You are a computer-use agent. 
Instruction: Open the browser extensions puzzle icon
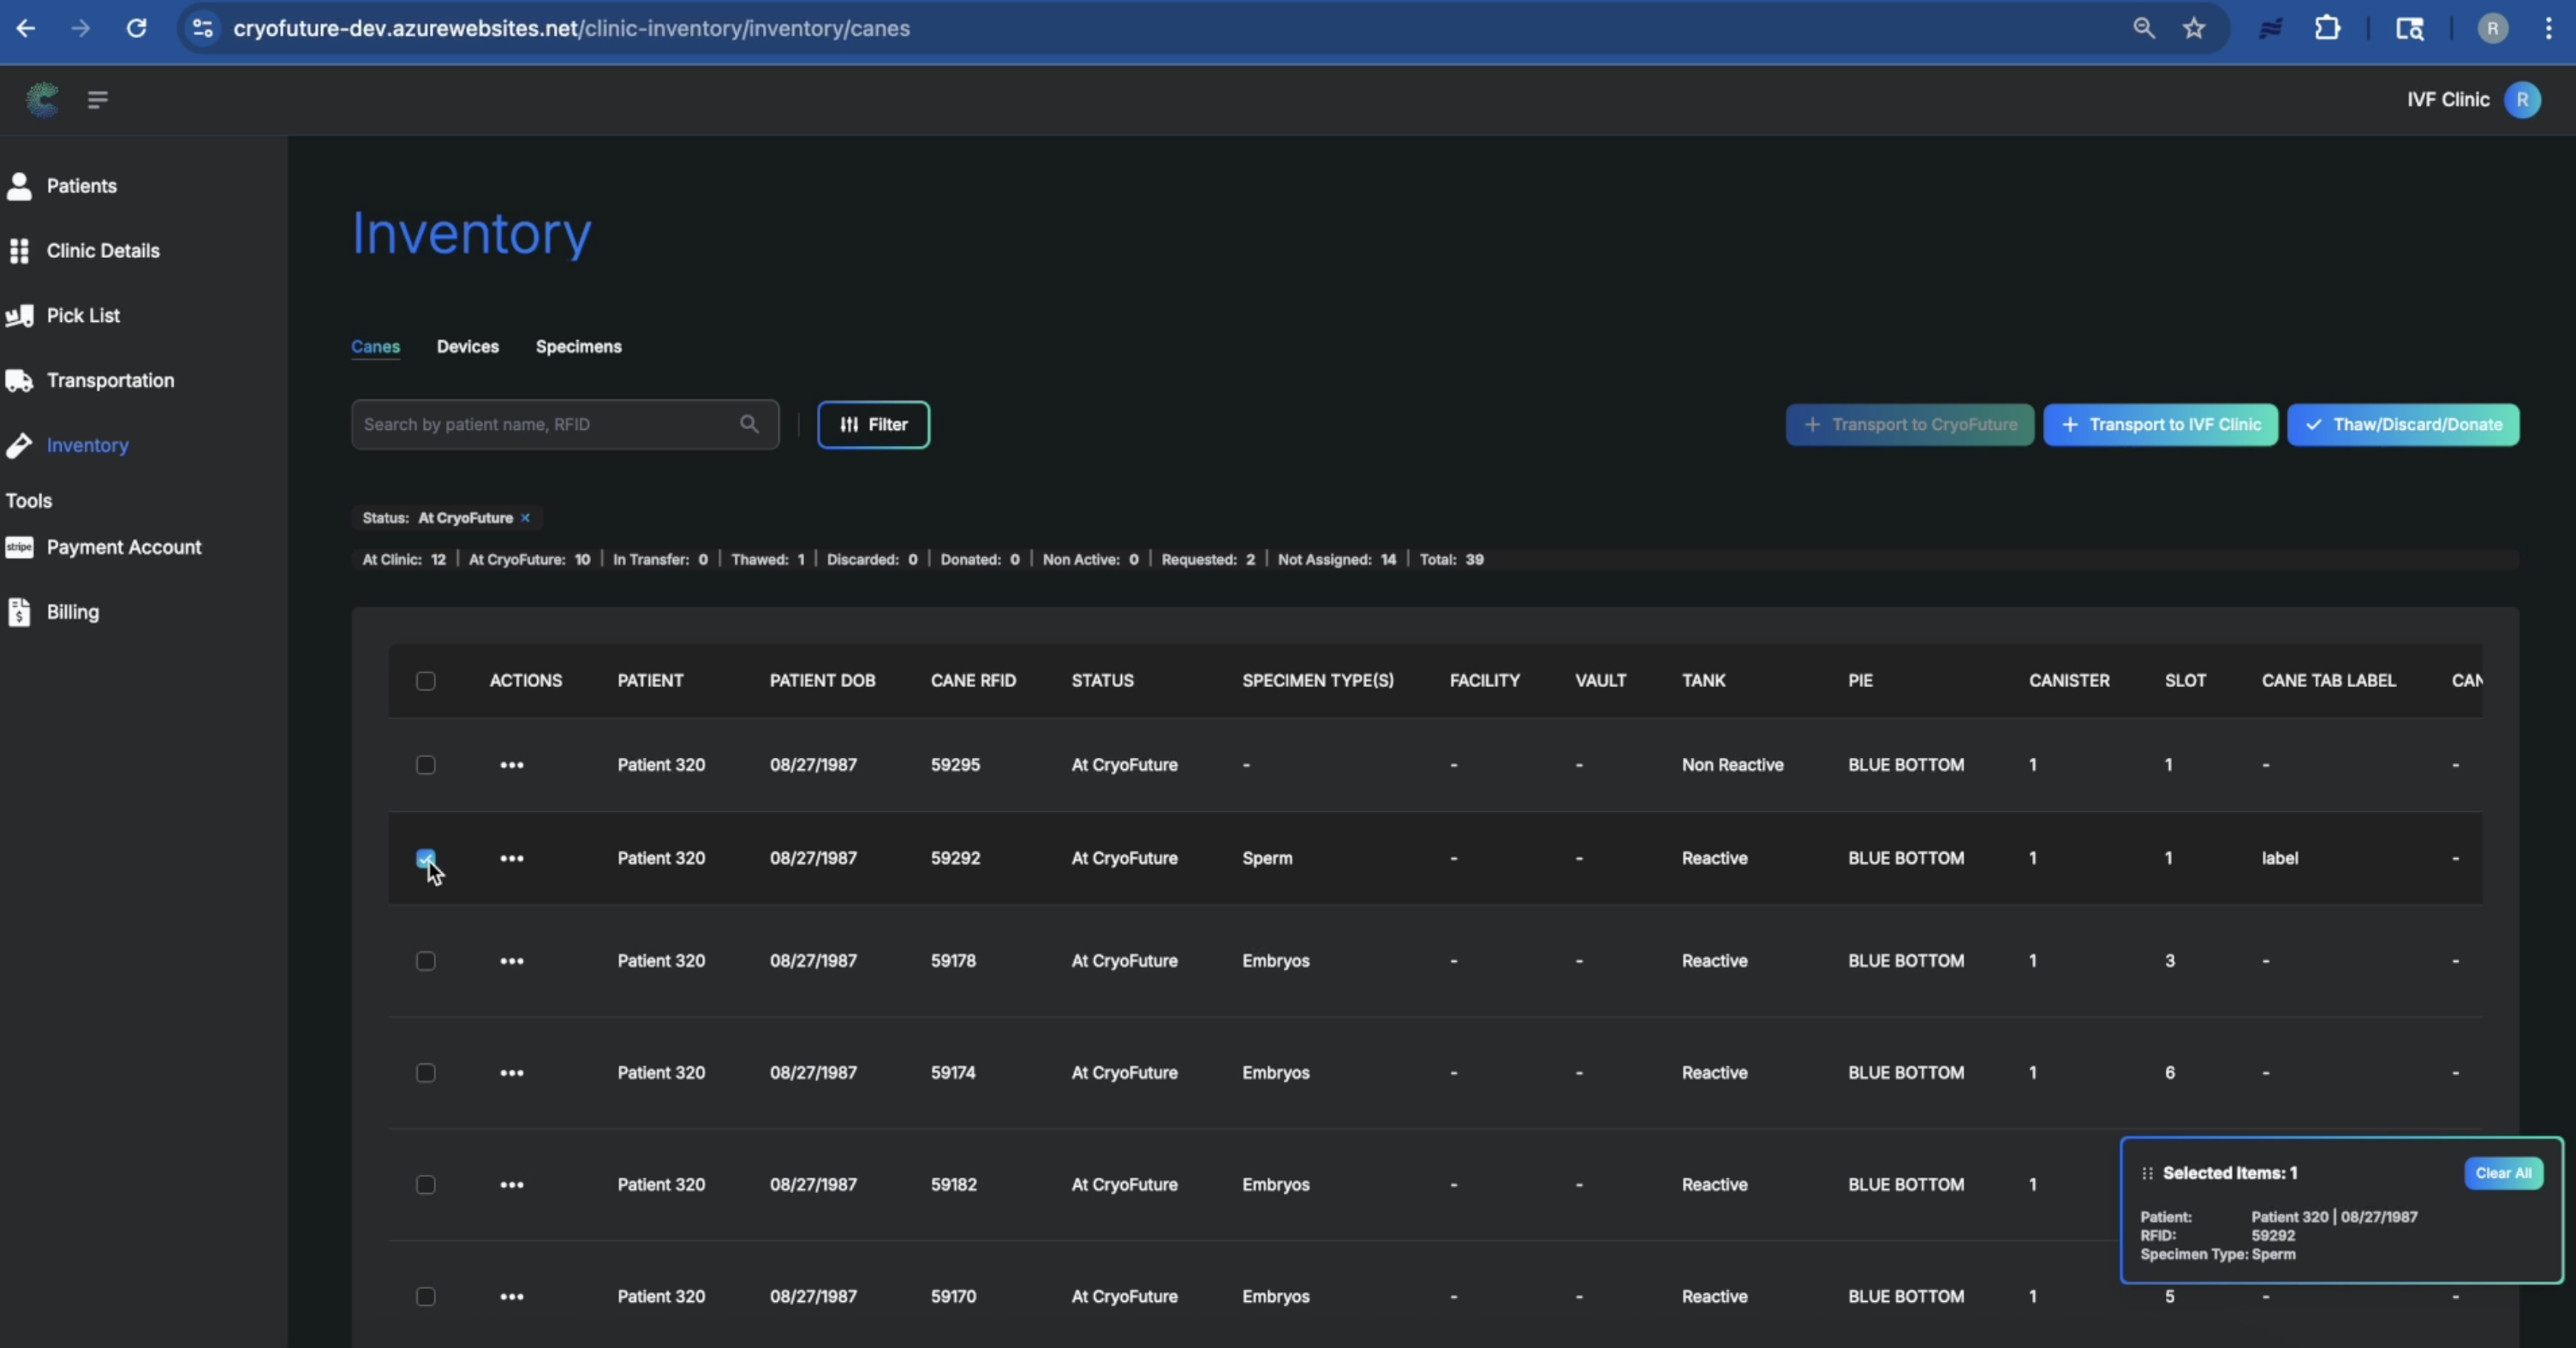[x=2327, y=28]
